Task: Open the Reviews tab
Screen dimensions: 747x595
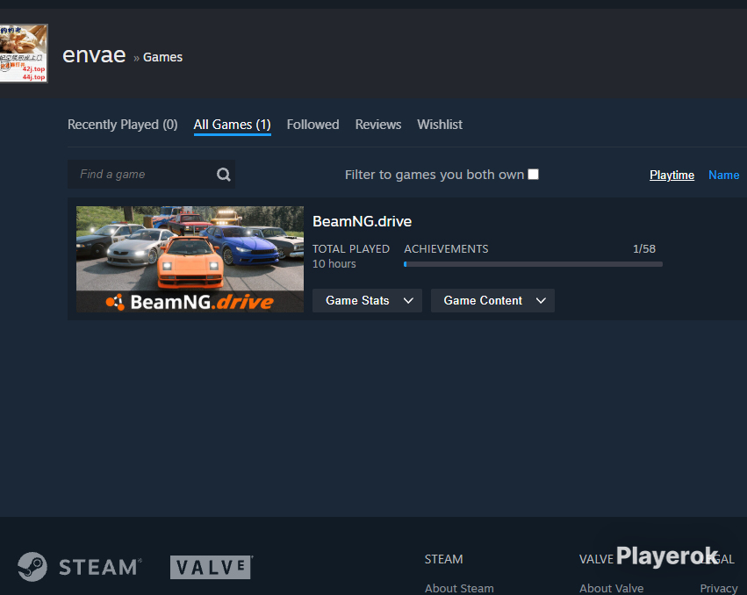Action: tap(378, 125)
